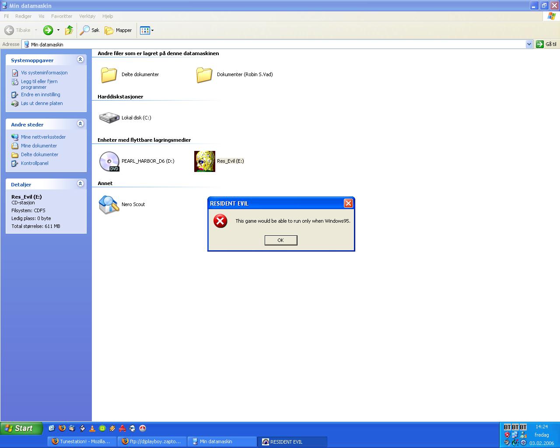Click the green square Quick Launch icon
This screenshot has width=560, height=448.
[x=102, y=428]
